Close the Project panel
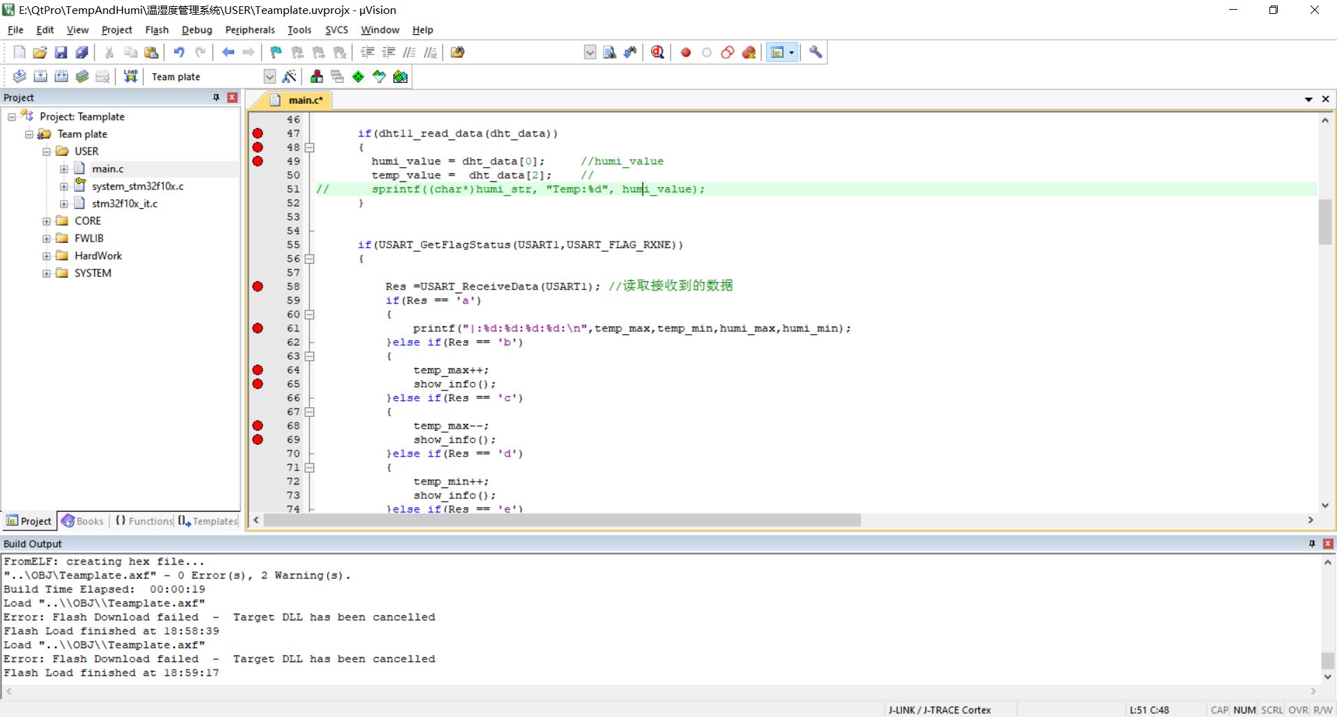The height and width of the screenshot is (717, 1337). coord(233,97)
